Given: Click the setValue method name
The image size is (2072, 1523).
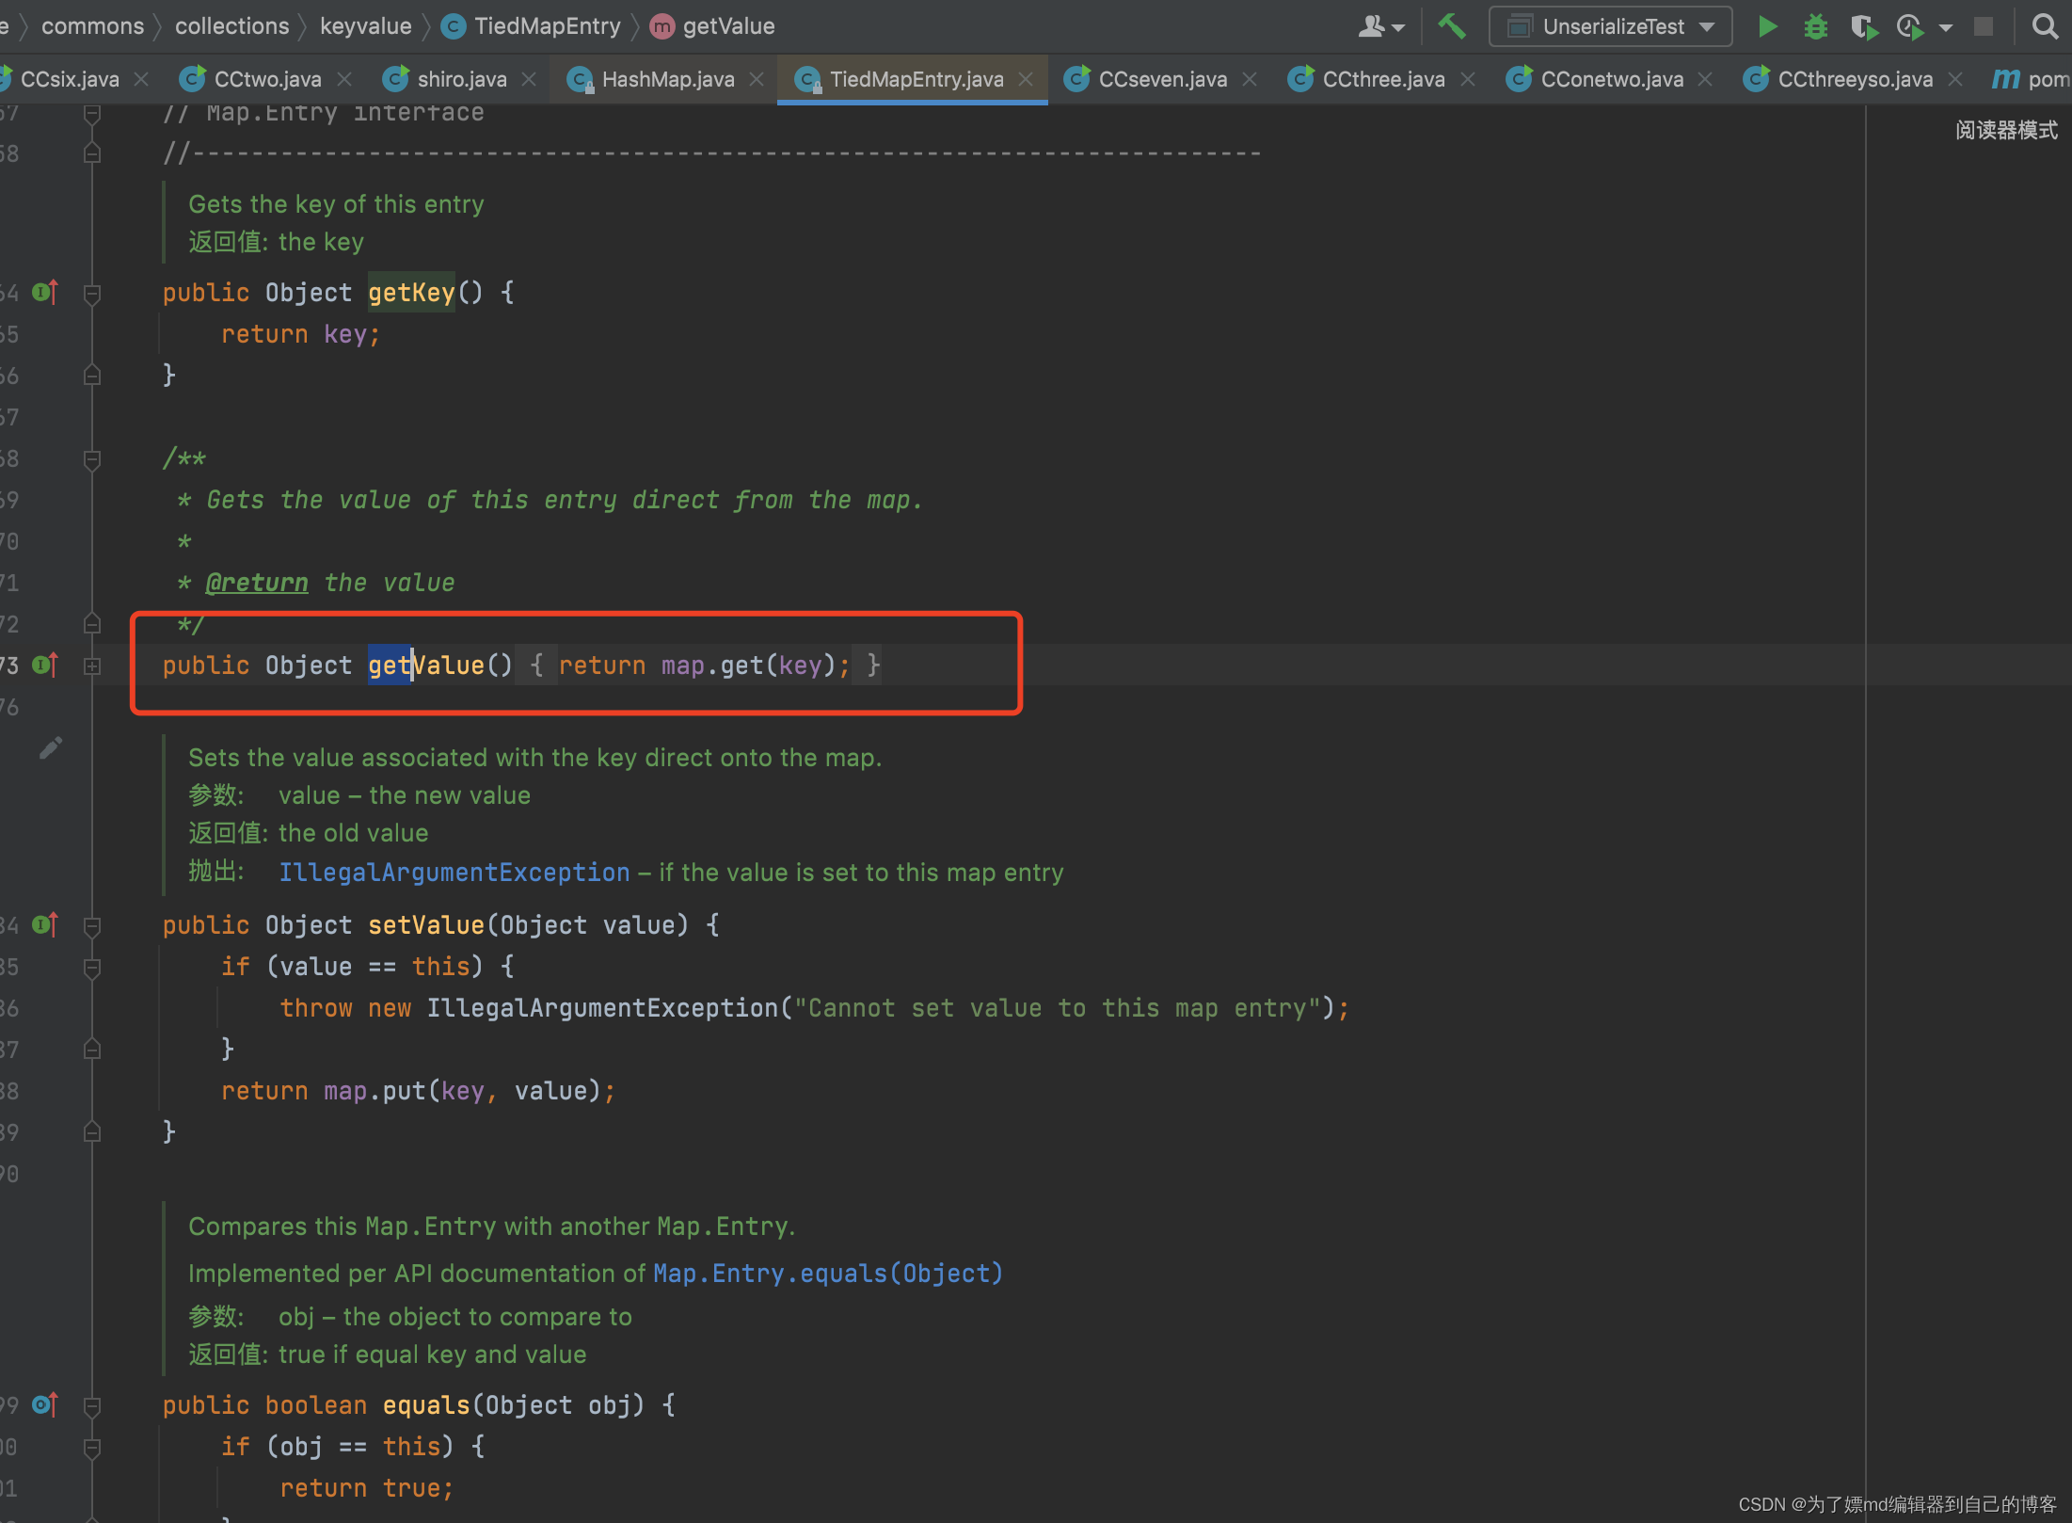Looking at the screenshot, I should (x=426, y=925).
